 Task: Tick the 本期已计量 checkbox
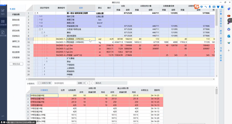coord(39,83)
